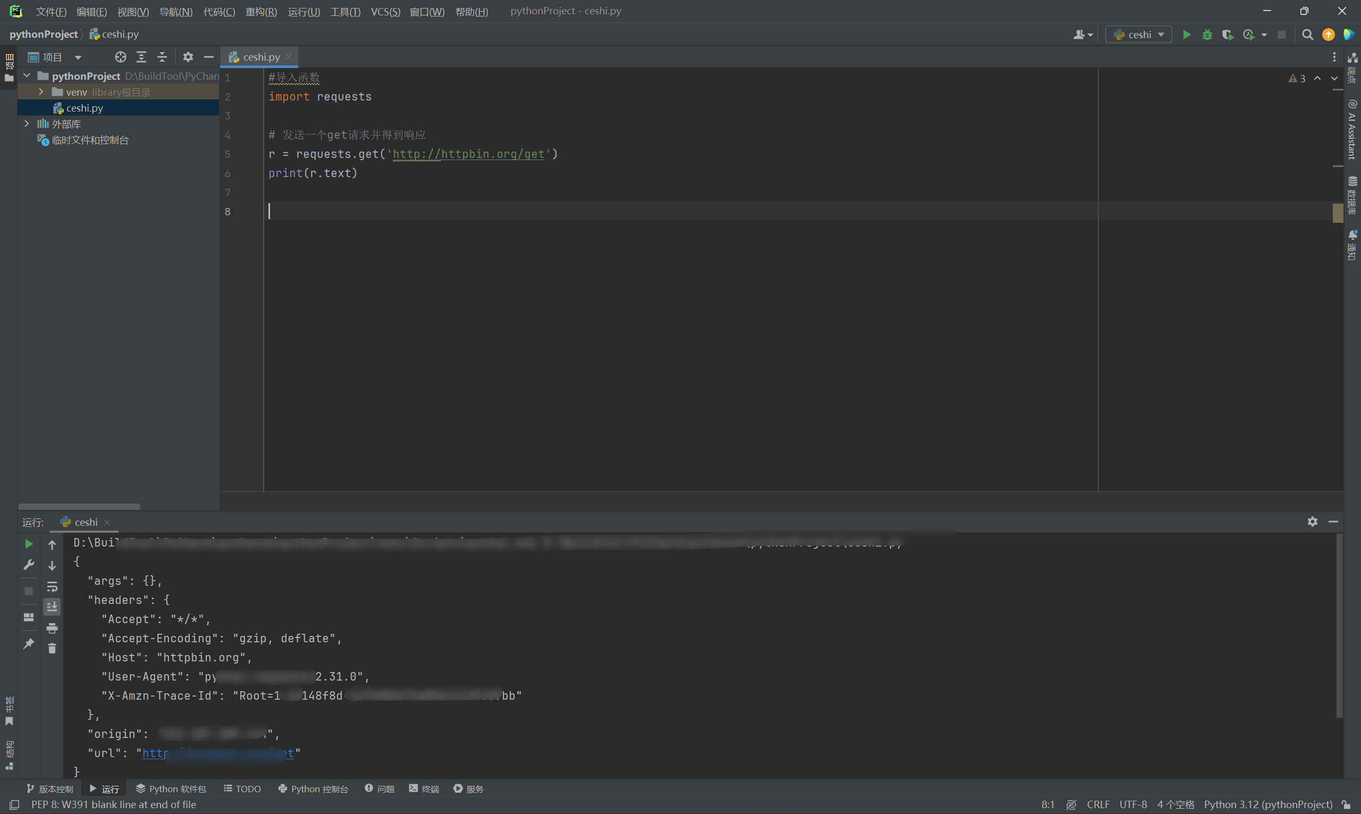Hide the project panel with the minus icon
This screenshot has height=814, width=1361.
click(208, 57)
